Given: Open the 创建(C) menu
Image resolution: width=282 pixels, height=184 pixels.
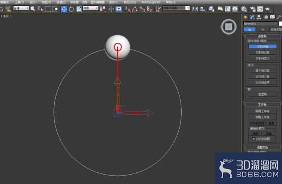Looking at the screenshot, I should click(x=61, y=2).
